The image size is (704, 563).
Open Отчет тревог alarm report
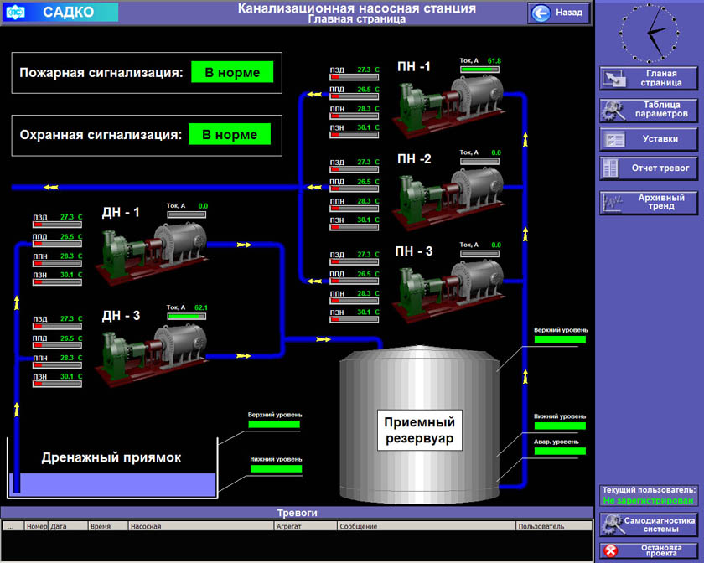point(649,168)
